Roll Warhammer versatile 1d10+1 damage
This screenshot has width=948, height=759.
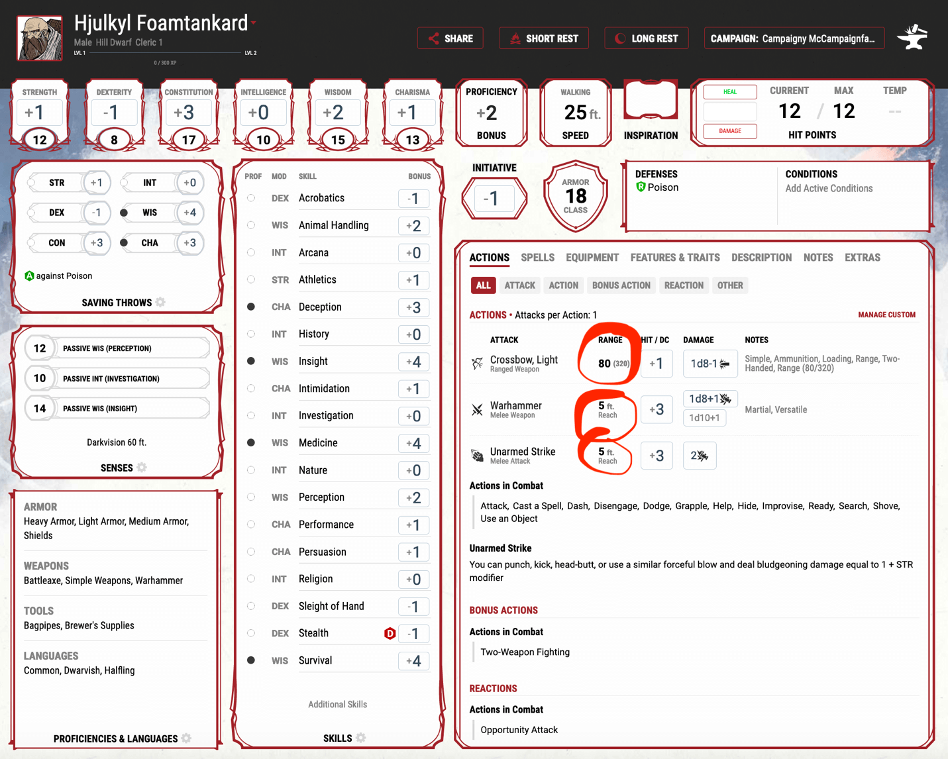tap(704, 418)
